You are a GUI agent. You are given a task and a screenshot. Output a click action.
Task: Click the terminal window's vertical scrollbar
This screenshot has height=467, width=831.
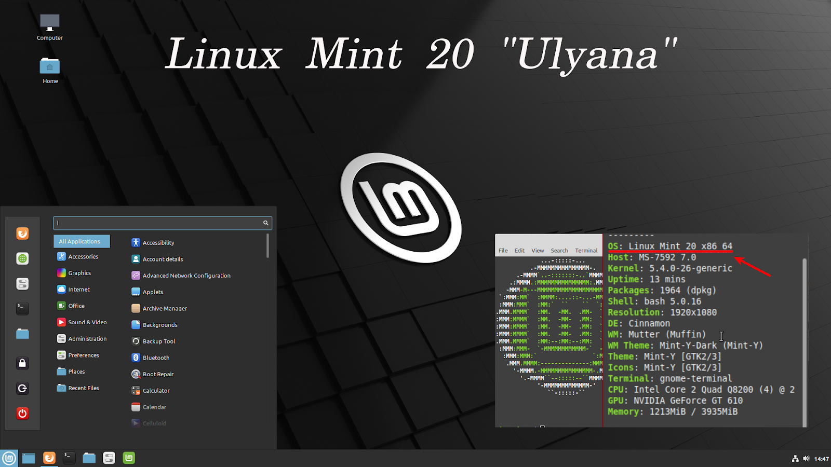click(805, 342)
